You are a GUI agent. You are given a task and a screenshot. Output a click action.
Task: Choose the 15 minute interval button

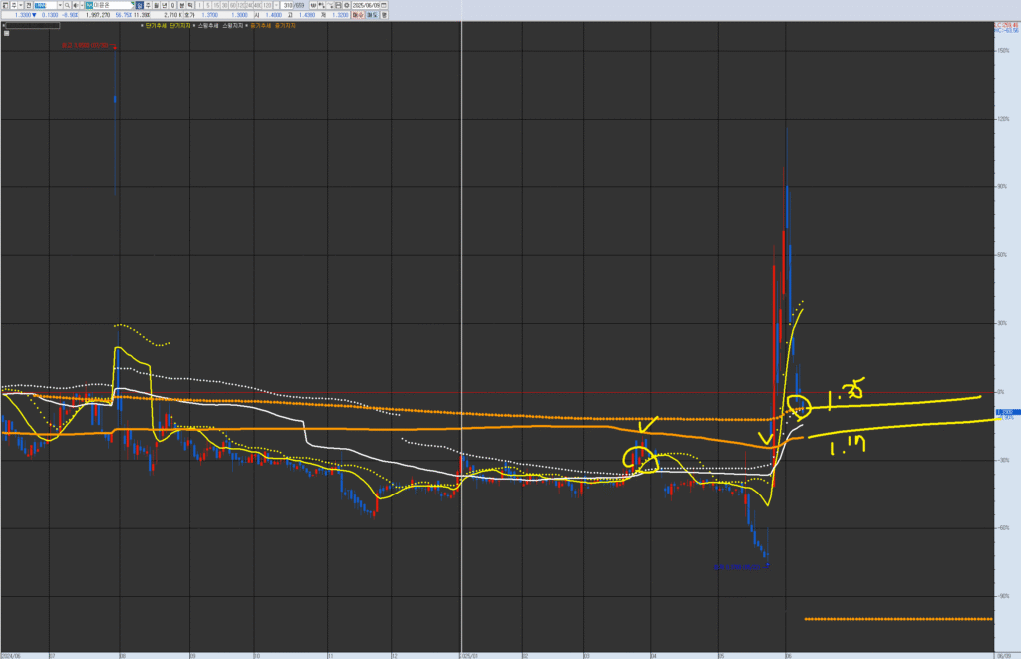point(216,5)
